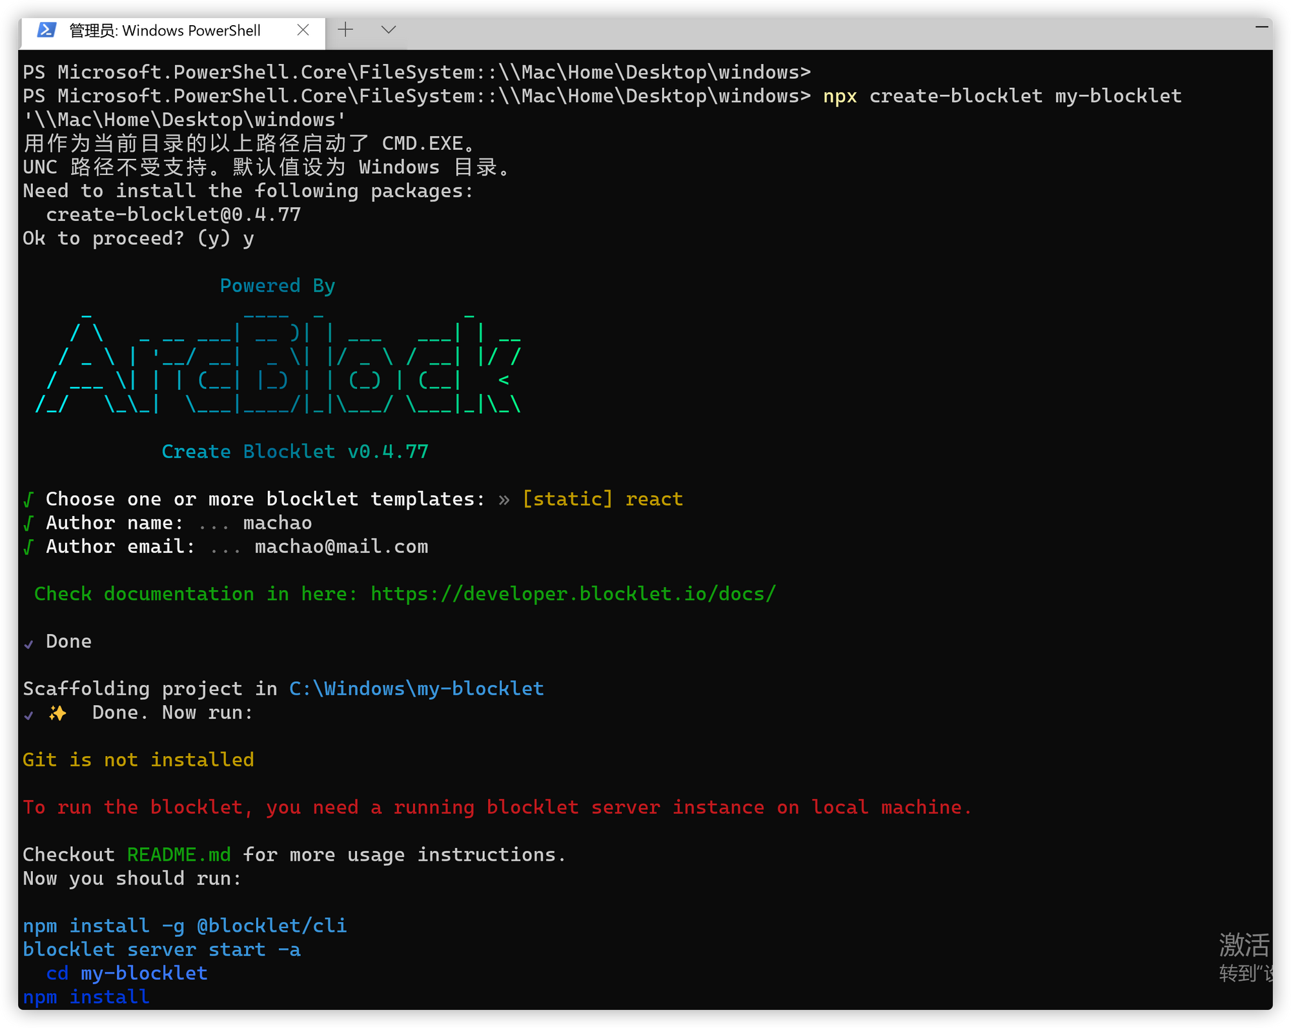Select the 管理员: Windows PowerShell tab
This screenshot has width=1291, height=1028.
point(165,30)
